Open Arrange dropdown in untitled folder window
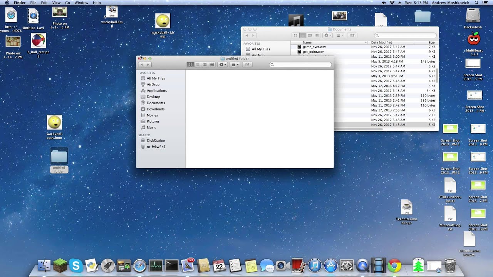The height and width of the screenshot is (277, 493). coord(235,65)
